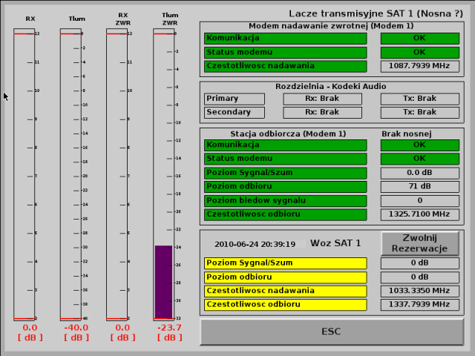Click Stacja odbiorcza (Modem 1) heading
This screenshot has width=475, height=356.
point(288,133)
